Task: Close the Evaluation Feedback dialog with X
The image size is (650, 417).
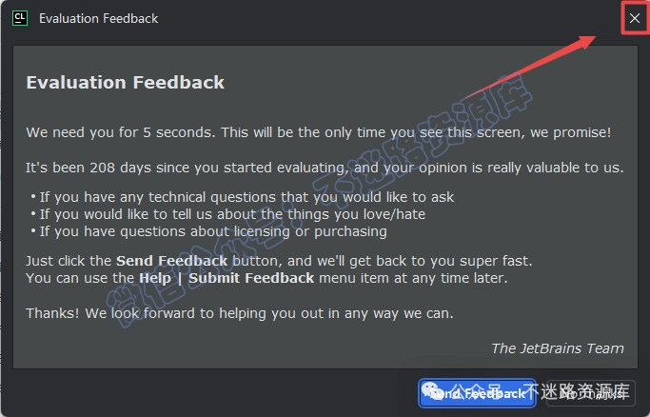Action: pyautogui.click(x=634, y=18)
